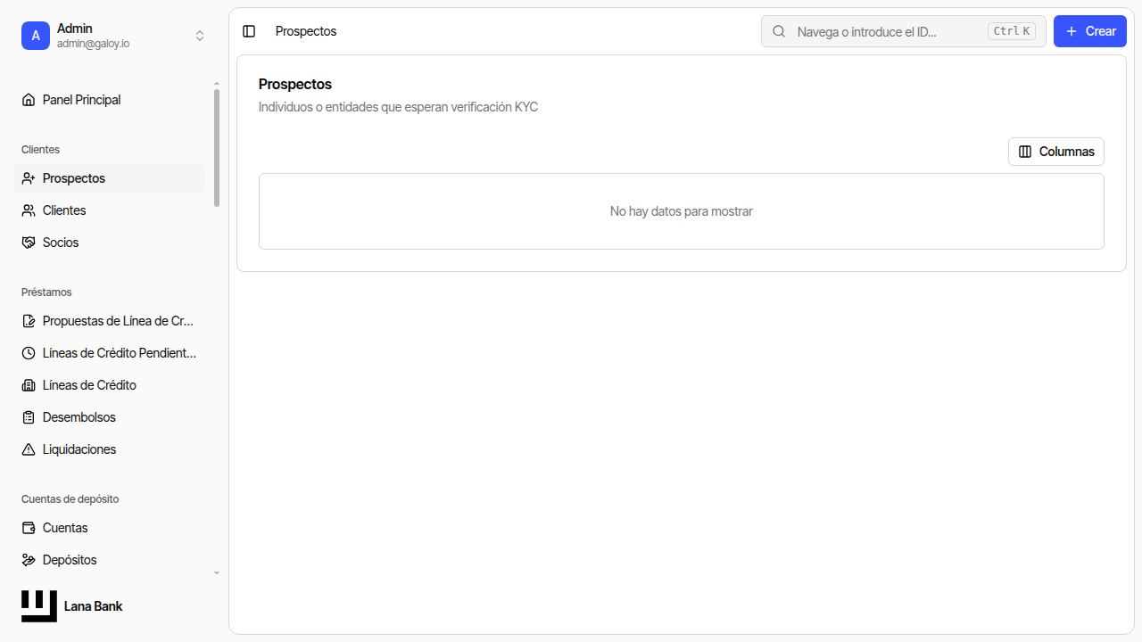
Task: Click the Desembolsos clipboard icon
Action: tap(29, 417)
